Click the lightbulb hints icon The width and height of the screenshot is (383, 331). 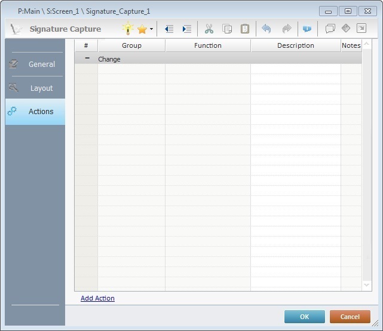click(x=128, y=29)
